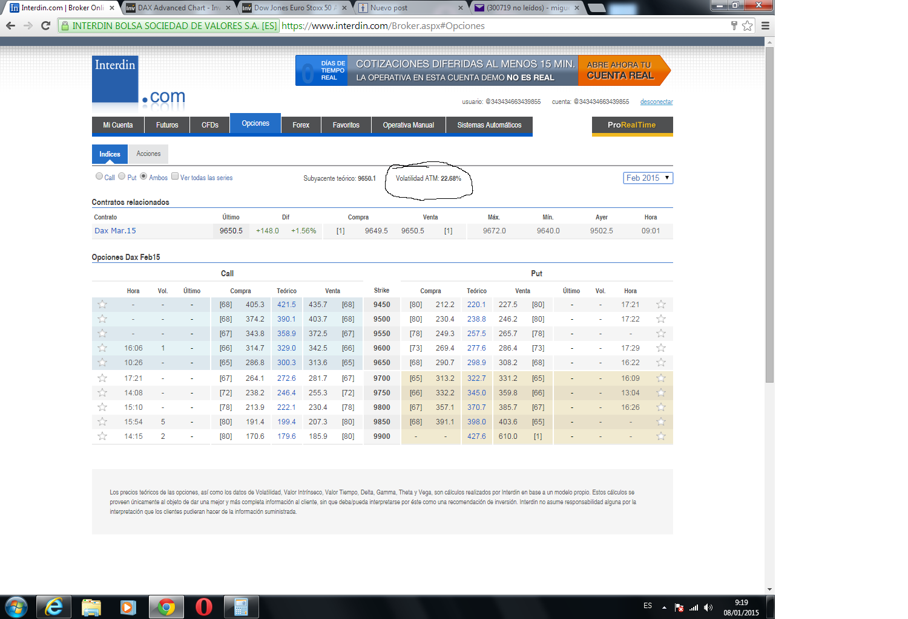
Task: Click the page vertical scrollbar thumb
Action: 769,215
